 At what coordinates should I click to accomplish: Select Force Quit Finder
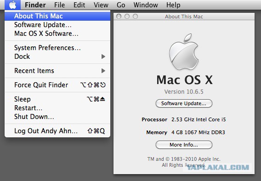57,85
